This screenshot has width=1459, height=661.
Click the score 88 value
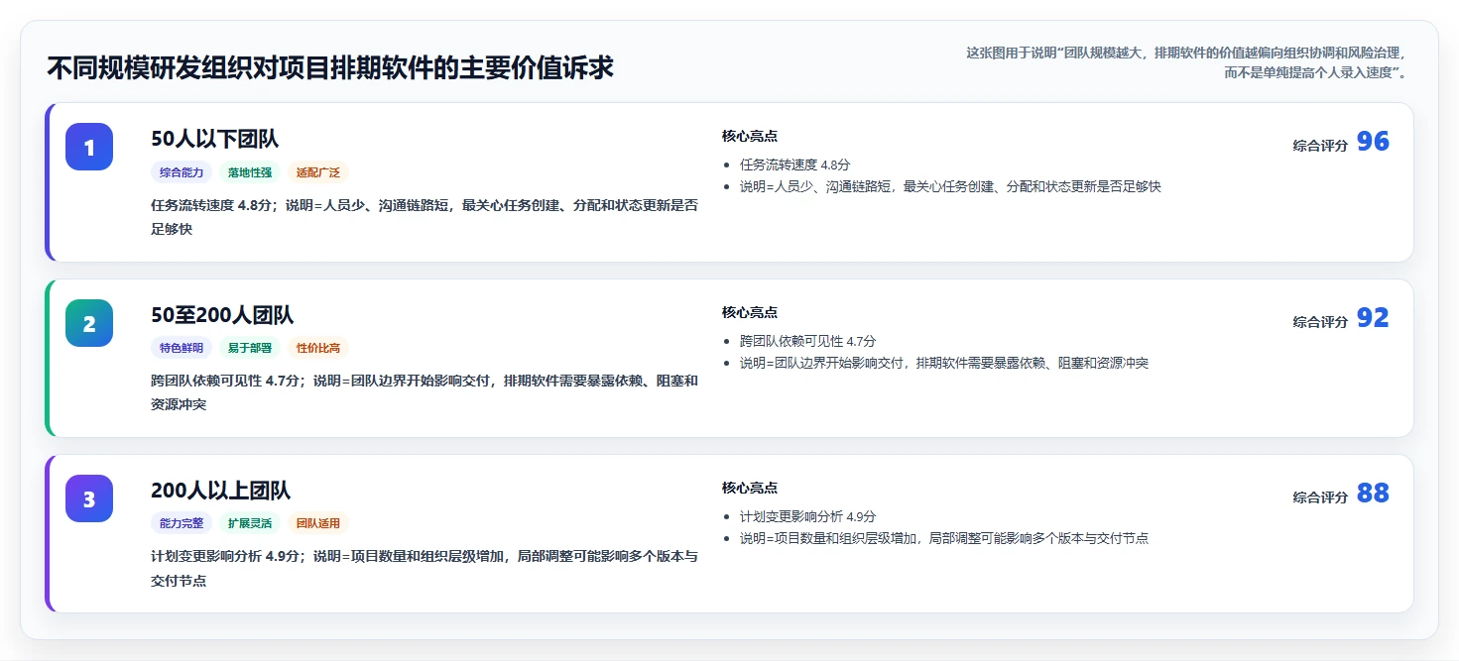click(x=1373, y=494)
